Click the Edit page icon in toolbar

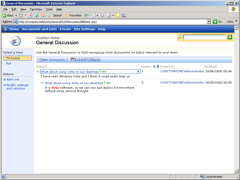tap(108, 15)
